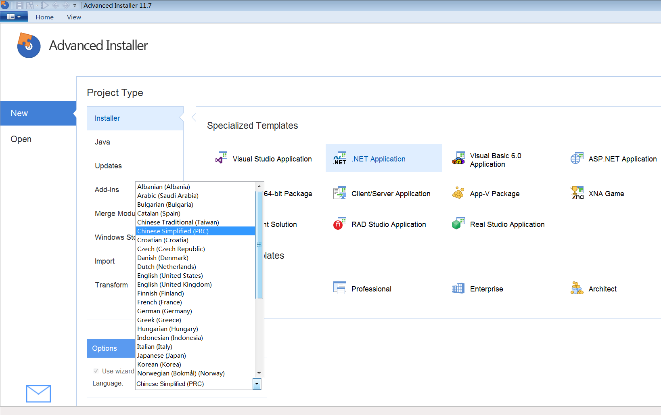Choose English (United Kingdom) language
Image resolution: width=661 pixels, height=415 pixels.
196,284
